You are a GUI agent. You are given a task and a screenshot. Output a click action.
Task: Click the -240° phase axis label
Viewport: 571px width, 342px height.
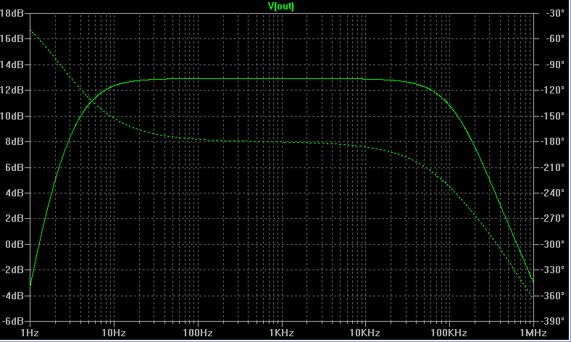[x=553, y=193]
